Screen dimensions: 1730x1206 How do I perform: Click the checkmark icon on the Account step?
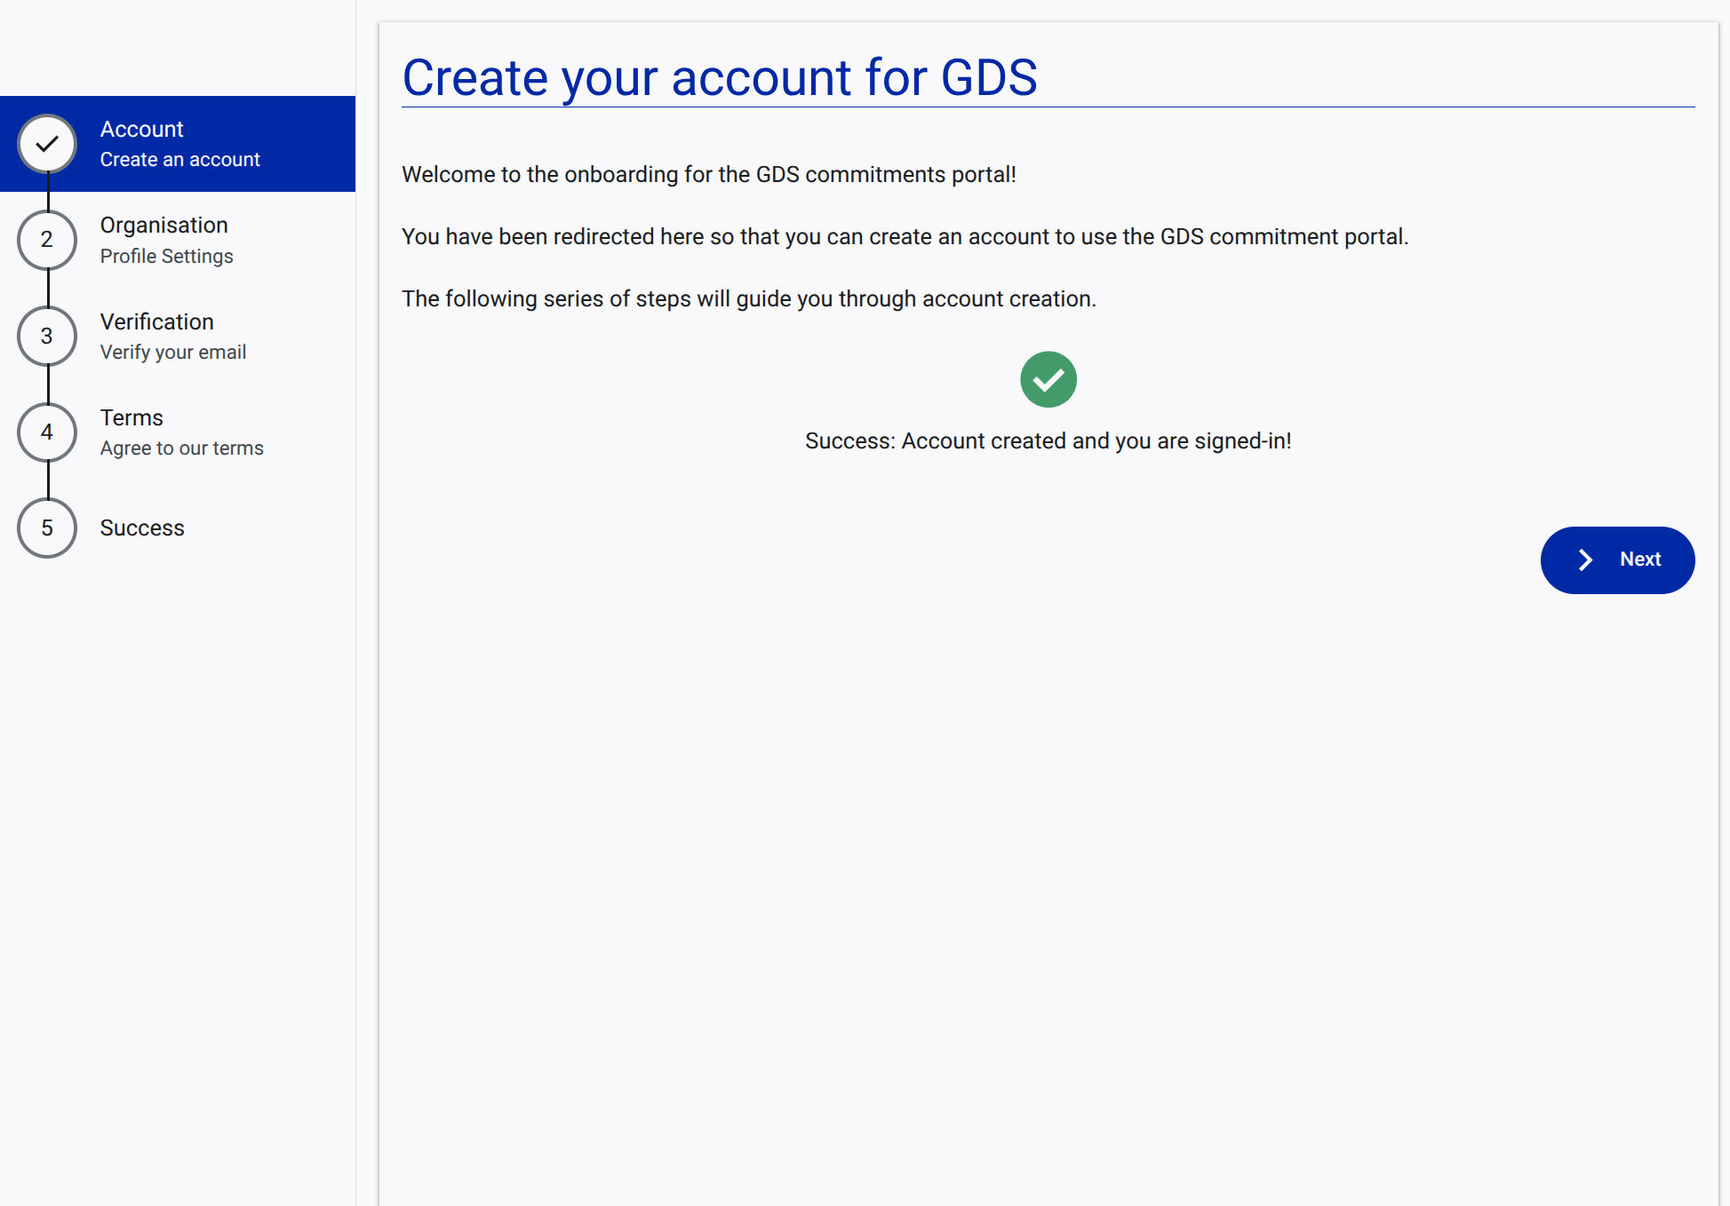coord(46,144)
